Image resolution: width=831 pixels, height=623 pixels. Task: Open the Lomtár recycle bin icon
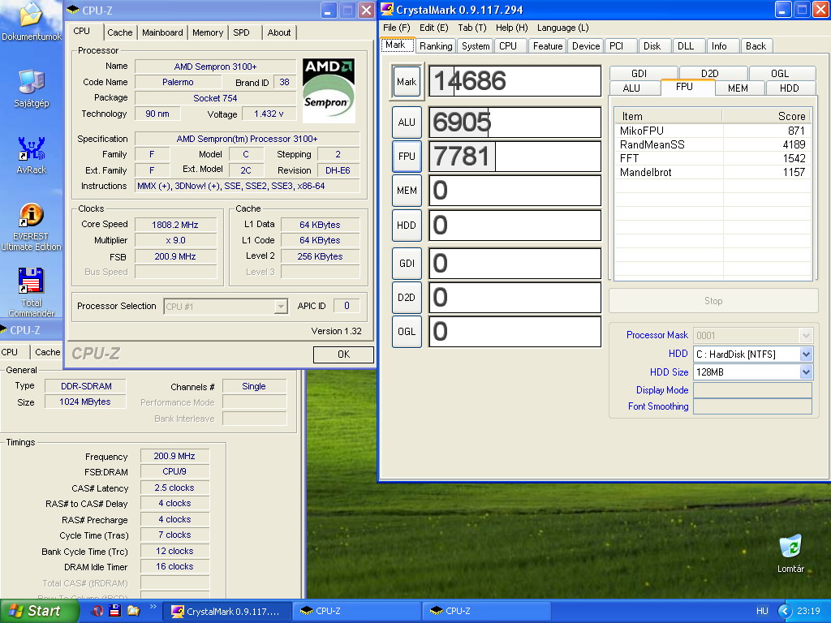[x=790, y=553]
